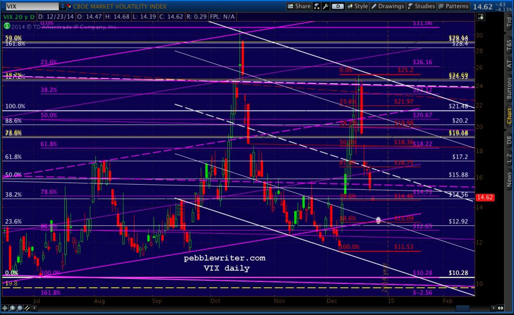This screenshot has height=315, width=514.
Task: Open chart settings with the wrench icon
Action: [x=325, y=7]
